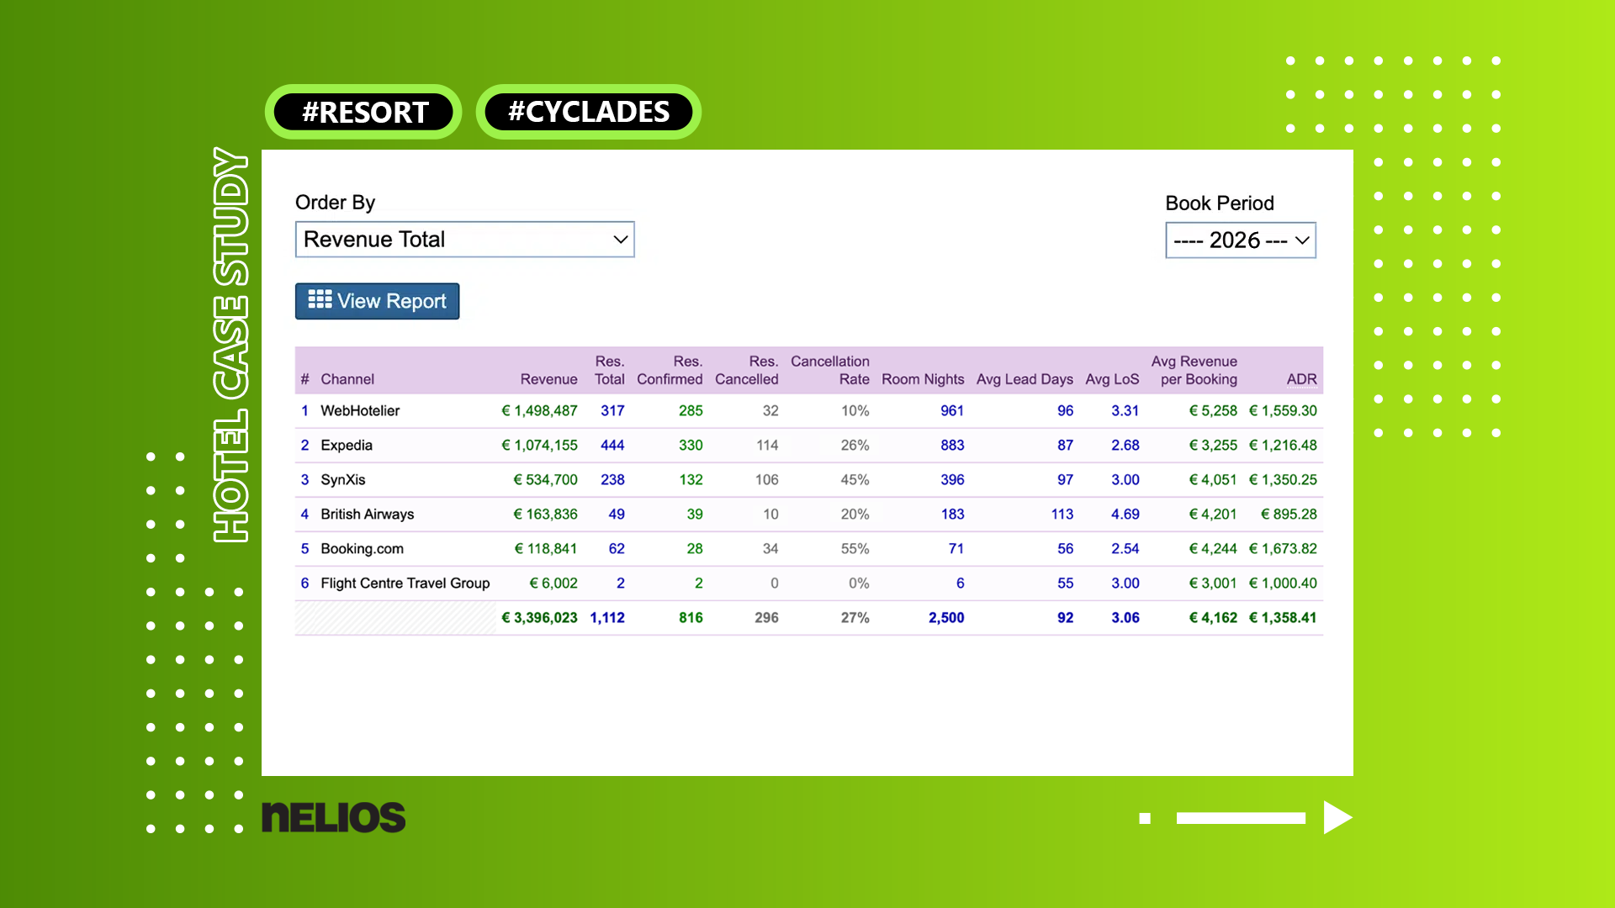Click total cancellation rate 27%

click(x=855, y=618)
